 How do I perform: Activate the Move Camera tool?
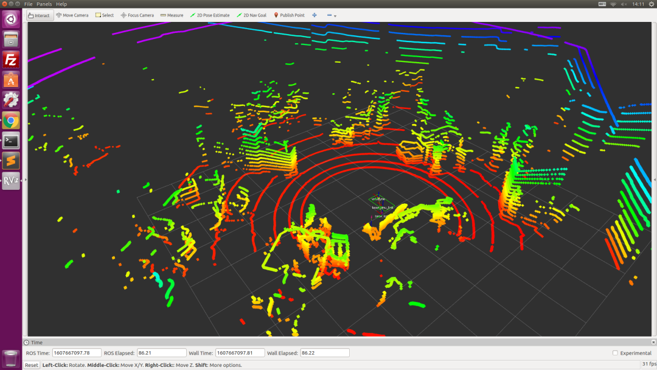(72, 15)
